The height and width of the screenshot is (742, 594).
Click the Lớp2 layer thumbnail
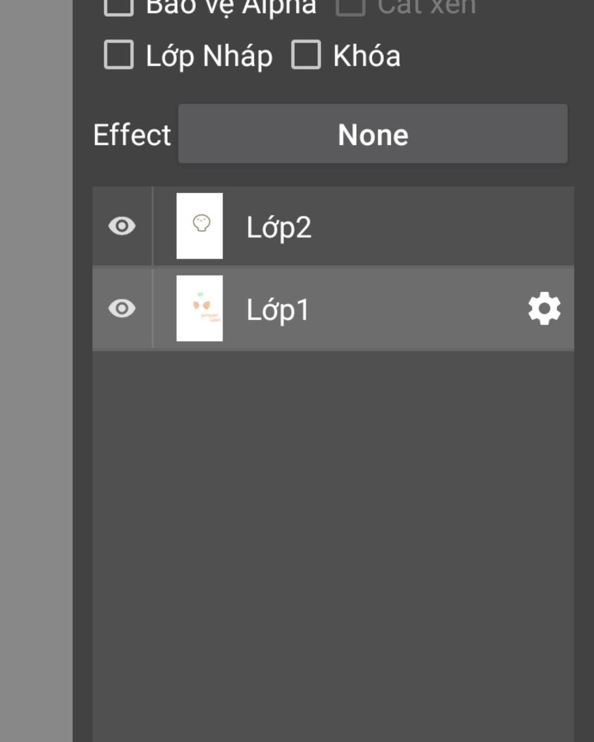200,226
